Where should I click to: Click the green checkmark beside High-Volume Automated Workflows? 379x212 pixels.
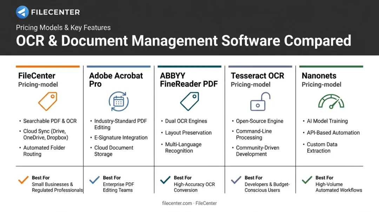[307, 180]
